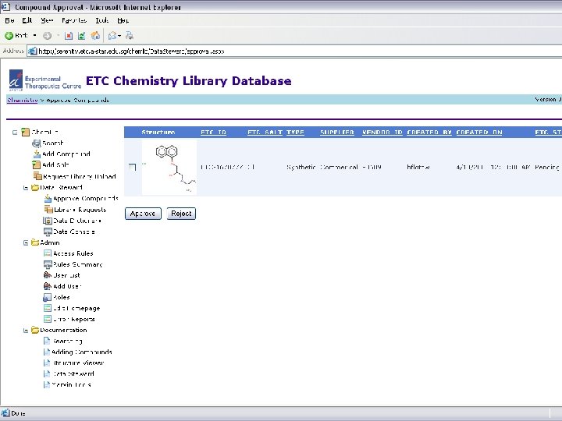562x421 pixels.
Task: Click the Commercial supplier cell
Action: (x=339, y=167)
